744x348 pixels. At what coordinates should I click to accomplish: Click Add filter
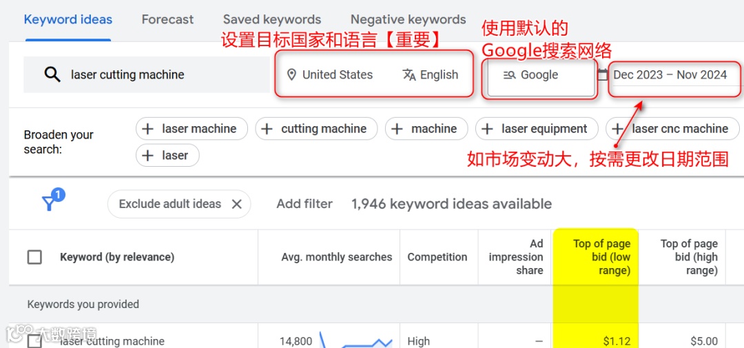click(x=304, y=204)
